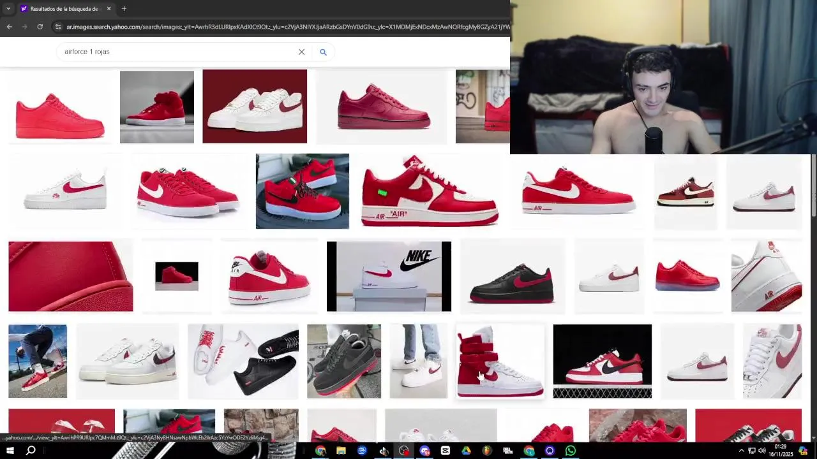The width and height of the screenshot is (817, 459).
Task: Open red-white shoe with green tag
Action: [x=430, y=191]
